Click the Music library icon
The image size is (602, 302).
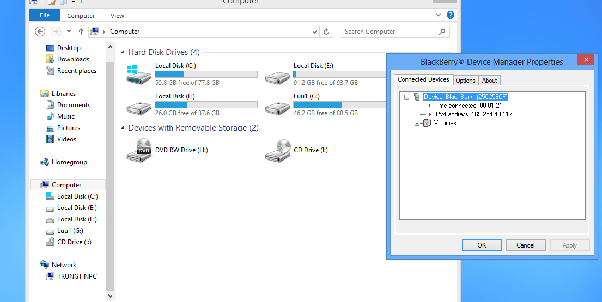50,116
